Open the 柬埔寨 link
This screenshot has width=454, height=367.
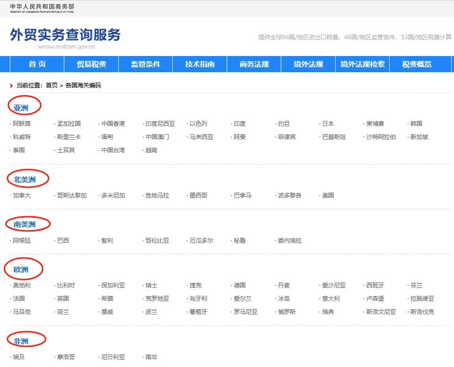click(x=375, y=123)
